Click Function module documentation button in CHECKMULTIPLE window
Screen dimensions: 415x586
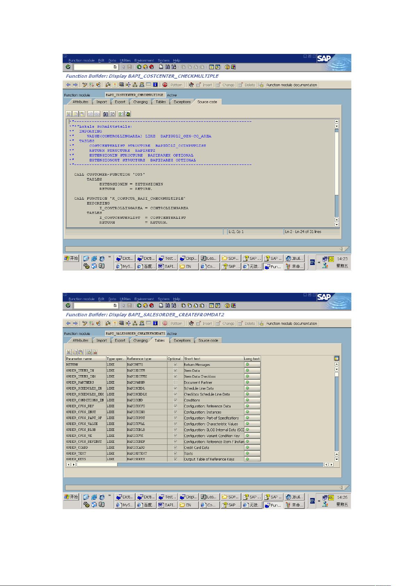click(x=292, y=85)
